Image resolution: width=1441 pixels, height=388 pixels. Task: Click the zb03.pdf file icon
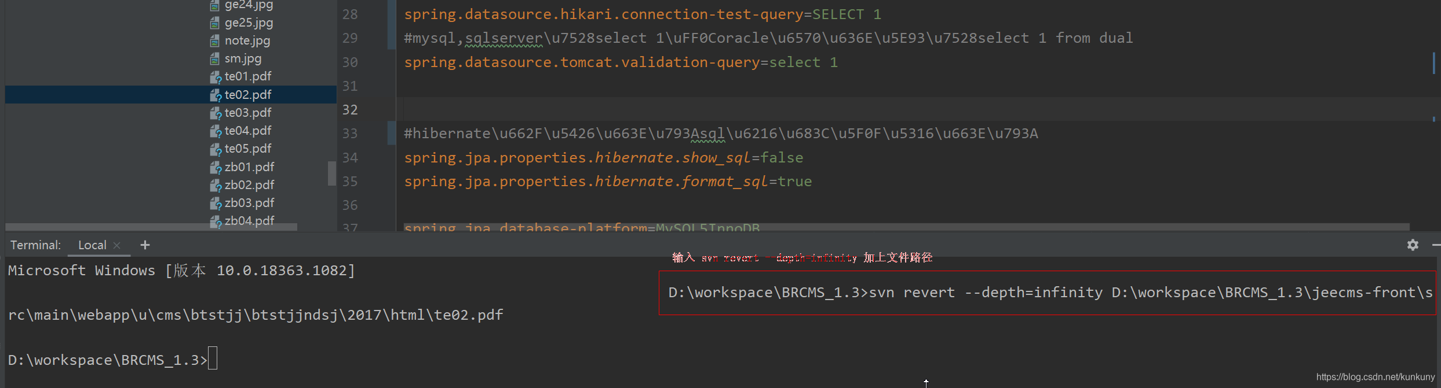[x=216, y=204]
